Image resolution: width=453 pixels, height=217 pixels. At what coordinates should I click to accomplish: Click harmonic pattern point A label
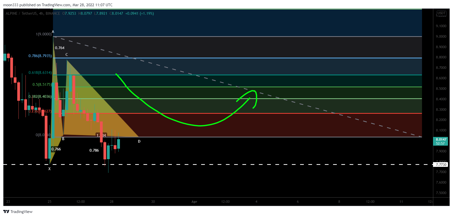pos(53,32)
